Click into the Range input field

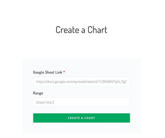tap(82, 102)
